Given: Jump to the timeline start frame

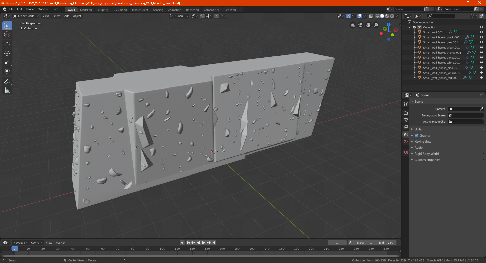Looking at the screenshot, I should [x=188, y=243].
